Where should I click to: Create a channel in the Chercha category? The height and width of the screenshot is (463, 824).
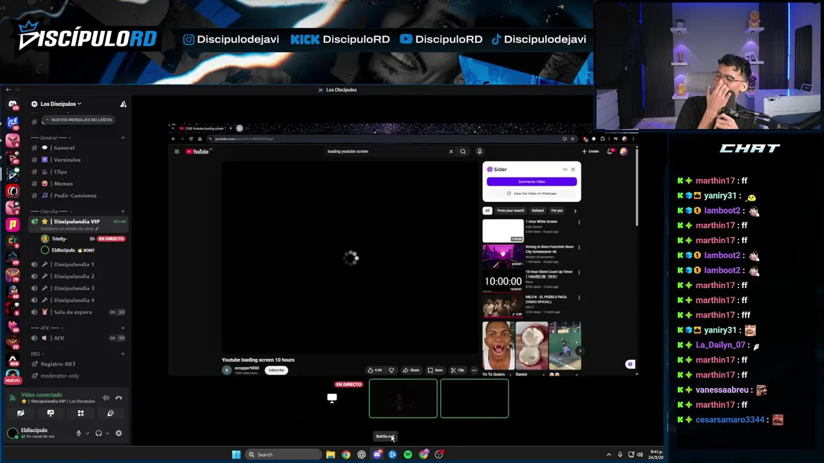[123, 211]
